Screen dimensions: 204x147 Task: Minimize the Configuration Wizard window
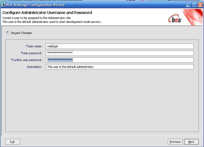(x=188, y=5)
